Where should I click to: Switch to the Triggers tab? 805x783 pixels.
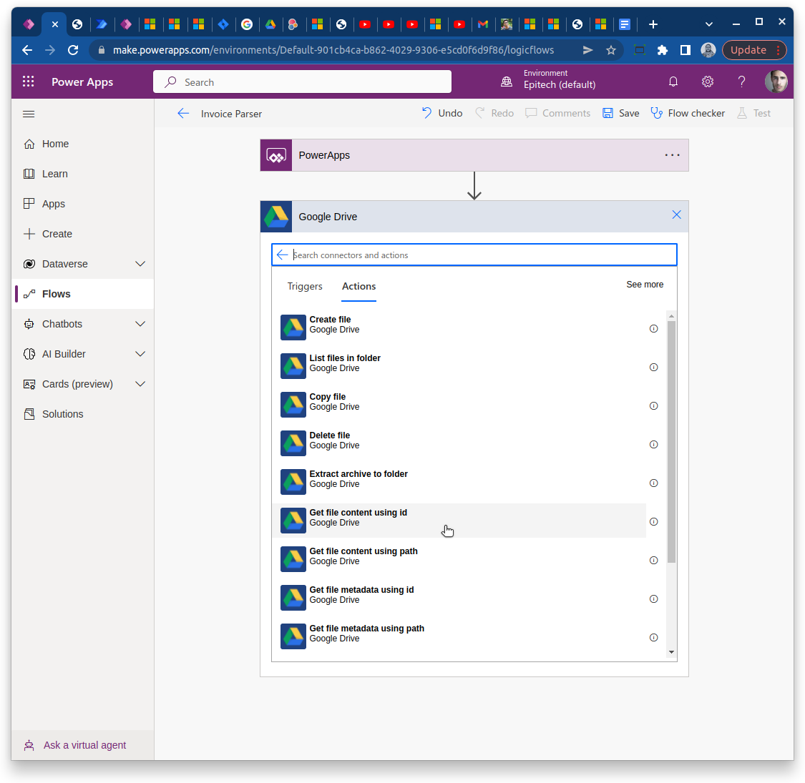coord(304,286)
